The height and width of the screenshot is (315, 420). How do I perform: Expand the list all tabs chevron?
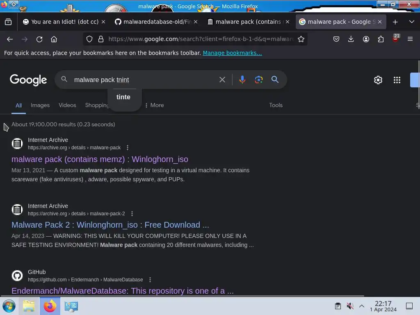[x=412, y=22]
